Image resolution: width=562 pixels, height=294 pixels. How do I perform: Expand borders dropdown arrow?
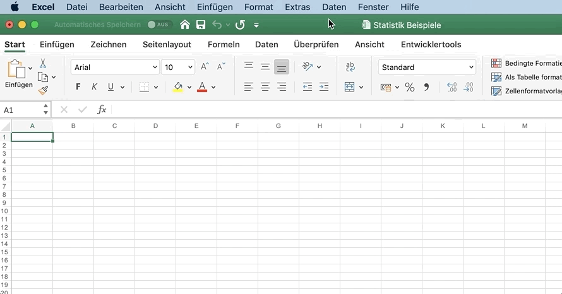(x=156, y=87)
